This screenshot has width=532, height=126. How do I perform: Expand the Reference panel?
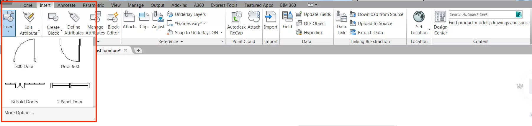tap(171, 42)
